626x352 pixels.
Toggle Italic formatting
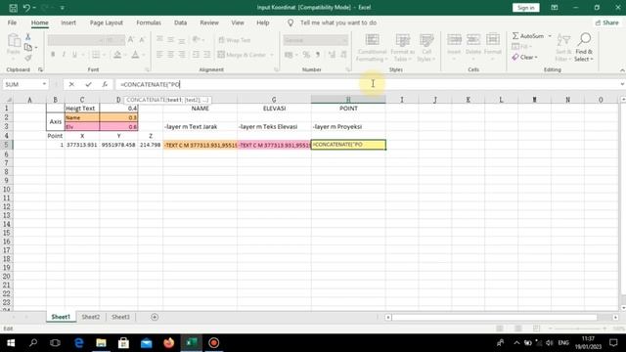click(64, 55)
